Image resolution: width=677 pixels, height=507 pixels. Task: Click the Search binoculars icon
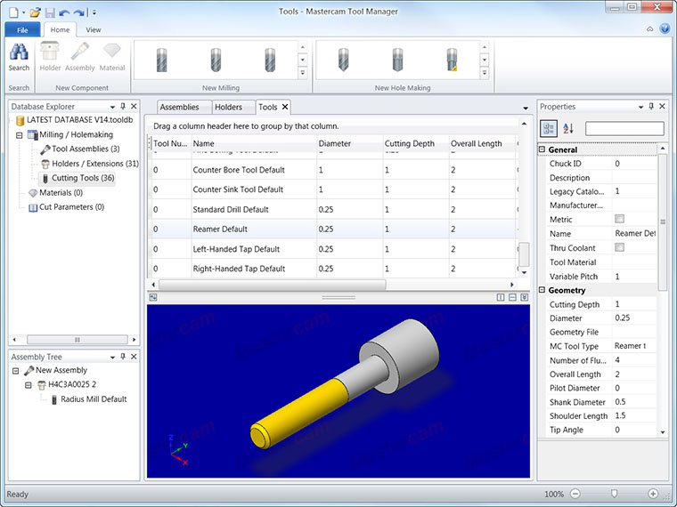point(19,52)
